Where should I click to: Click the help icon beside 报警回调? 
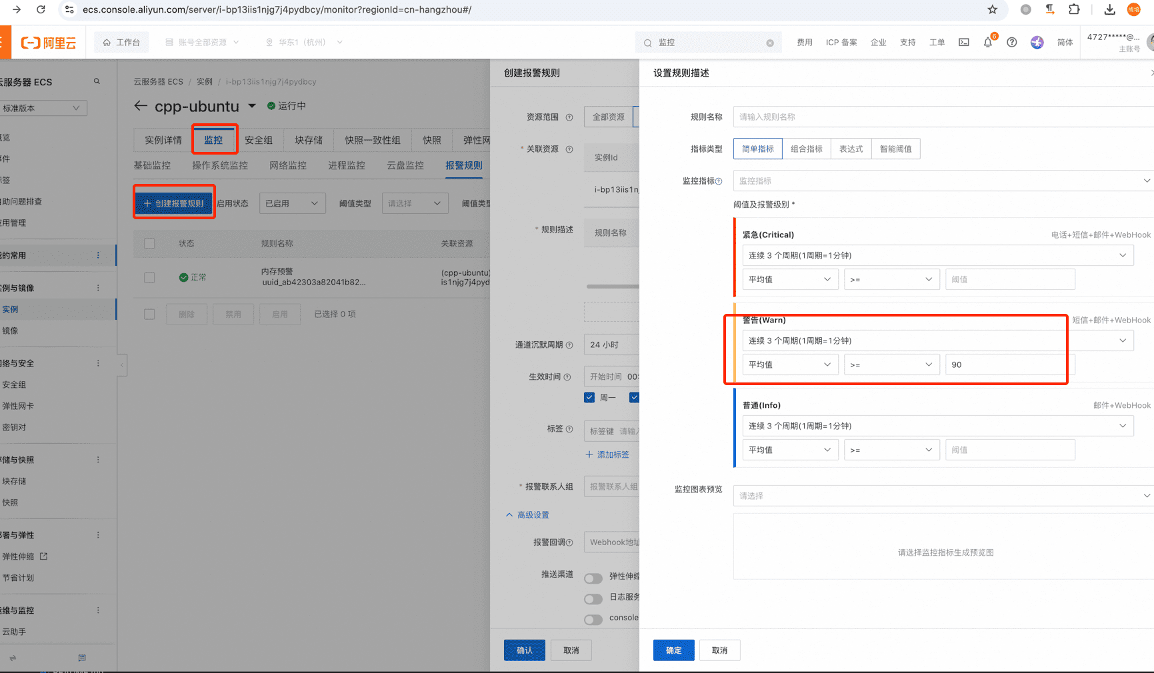pyautogui.click(x=569, y=542)
